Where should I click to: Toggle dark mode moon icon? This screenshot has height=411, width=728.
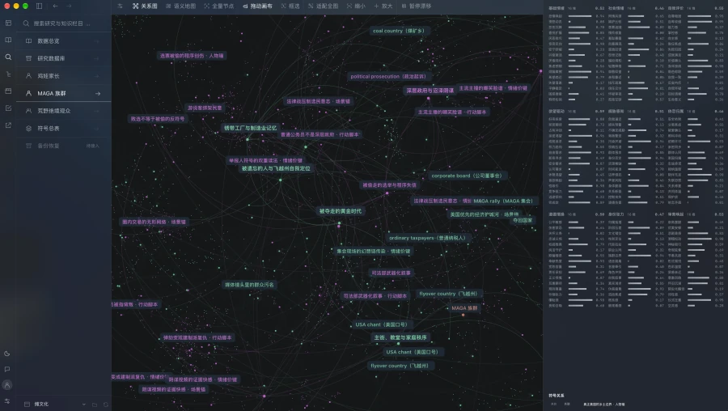(7, 354)
